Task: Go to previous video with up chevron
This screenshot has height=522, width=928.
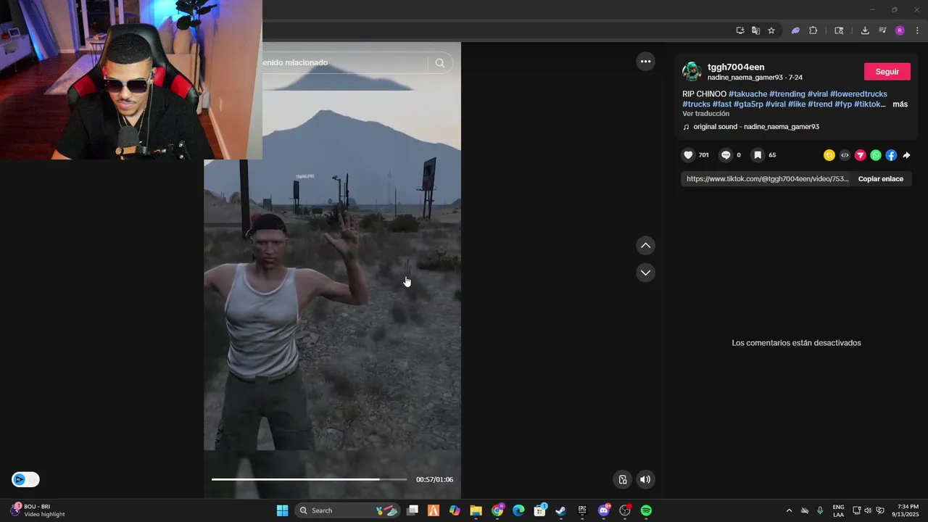Action: 645,246
